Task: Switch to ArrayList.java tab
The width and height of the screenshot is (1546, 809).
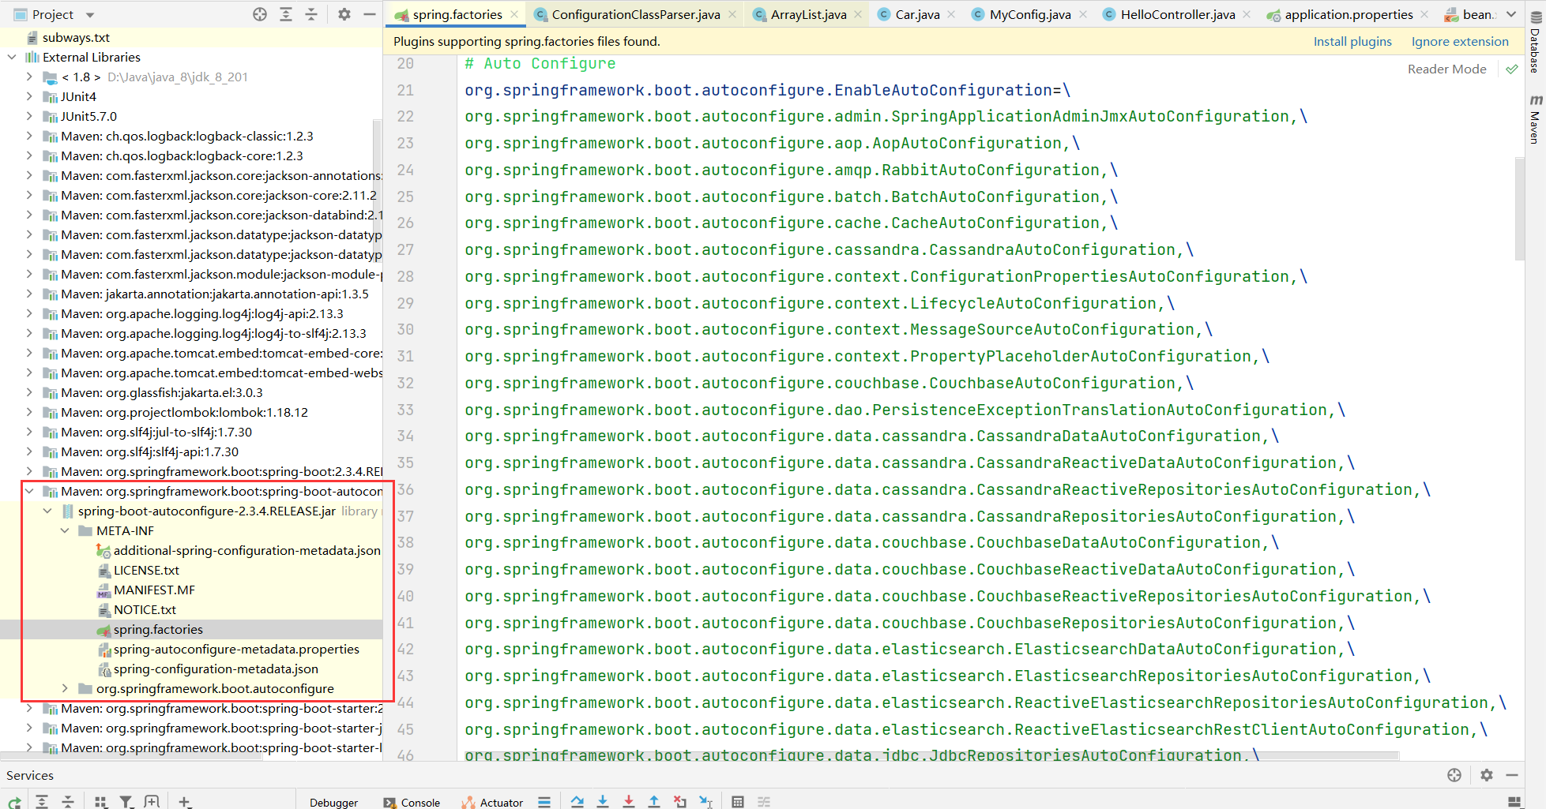Action: coord(808,14)
